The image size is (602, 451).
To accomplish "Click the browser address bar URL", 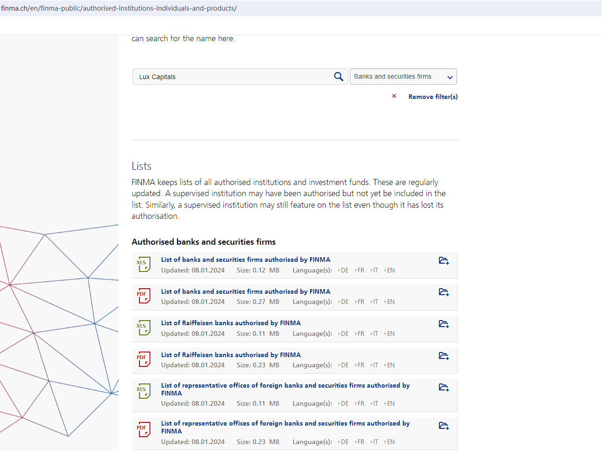I will click(119, 8).
